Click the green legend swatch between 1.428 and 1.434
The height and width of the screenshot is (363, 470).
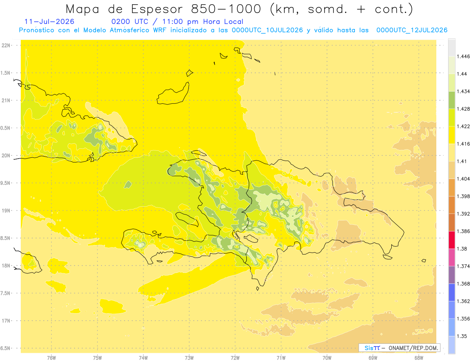click(x=452, y=100)
